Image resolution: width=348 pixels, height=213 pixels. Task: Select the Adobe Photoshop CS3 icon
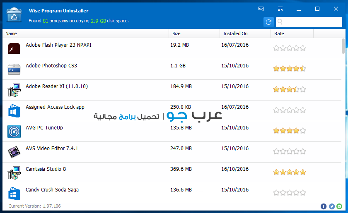pos(14,69)
